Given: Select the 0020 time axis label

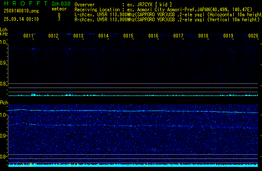Looking at the screenshot, I should point(253,36).
